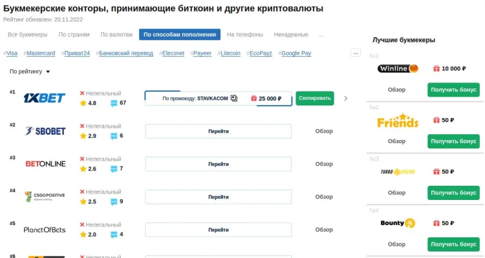Switch to the 'По валютам' tab
485x258 pixels.
click(116, 35)
